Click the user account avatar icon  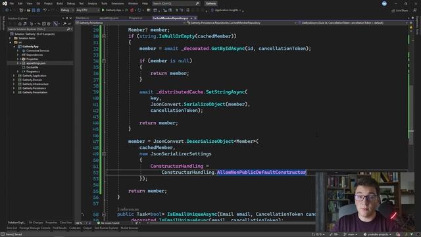coord(384,3)
